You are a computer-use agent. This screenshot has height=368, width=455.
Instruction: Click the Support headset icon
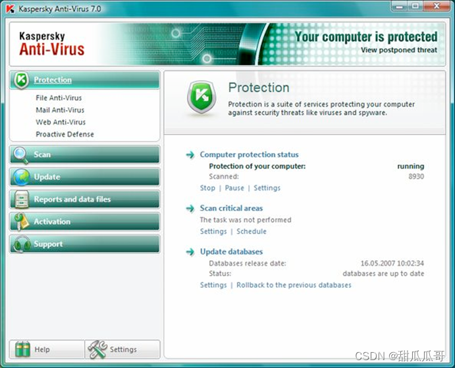tap(22, 244)
